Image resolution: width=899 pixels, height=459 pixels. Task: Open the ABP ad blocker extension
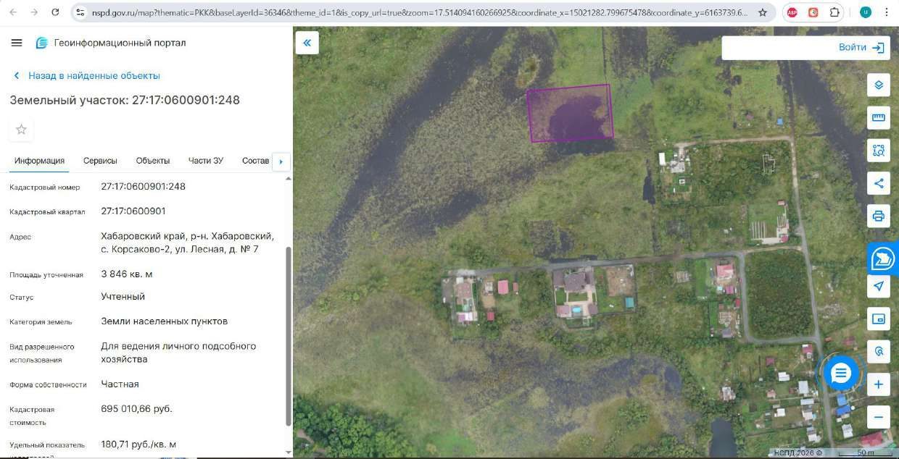coord(792,12)
